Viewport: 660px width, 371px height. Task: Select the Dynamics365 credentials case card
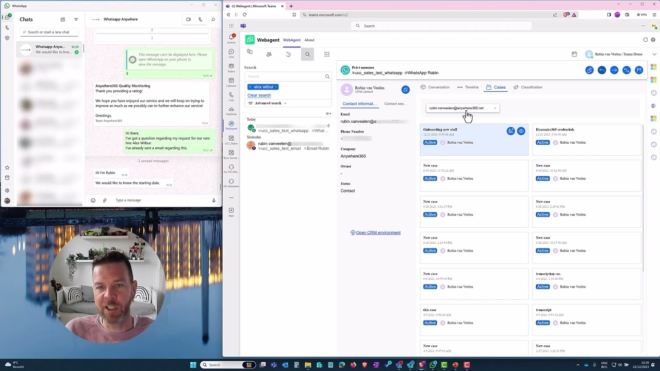(587, 139)
